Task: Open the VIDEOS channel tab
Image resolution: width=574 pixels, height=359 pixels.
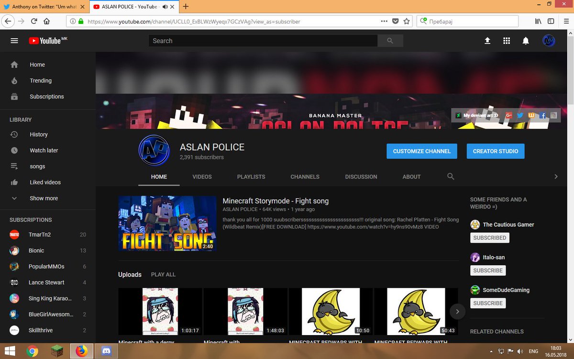Action: pyautogui.click(x=202, y=177)
